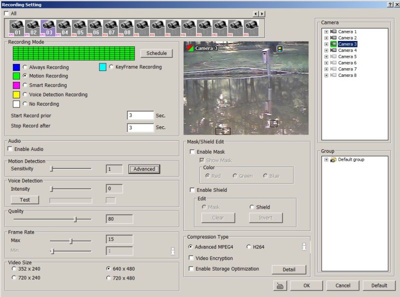Expand Camera 1 tree node

(x=326, y=32)
